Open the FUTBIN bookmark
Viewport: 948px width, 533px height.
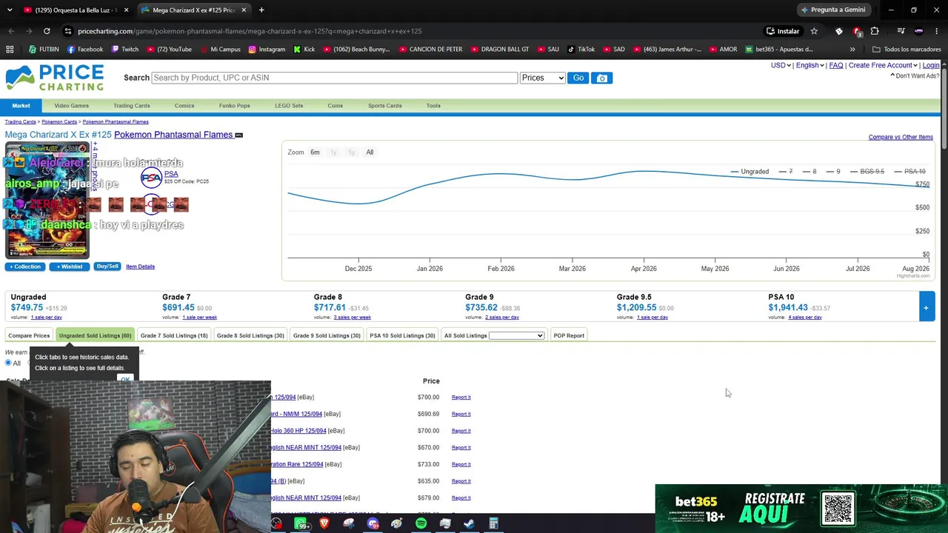tap(44, 50)
